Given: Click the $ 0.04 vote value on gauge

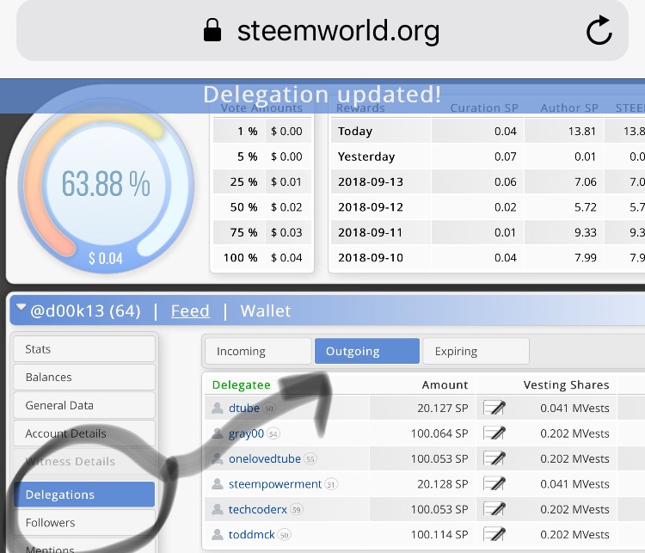Looking at the screenshot, I should tap(106, 258).
